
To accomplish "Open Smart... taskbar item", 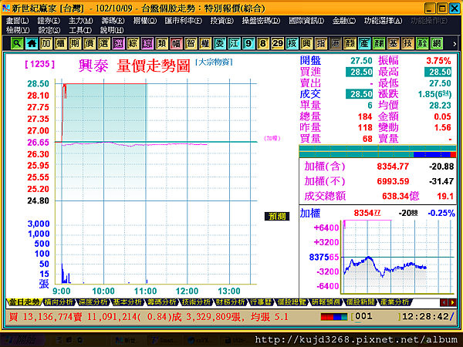I will coord(164,340).
